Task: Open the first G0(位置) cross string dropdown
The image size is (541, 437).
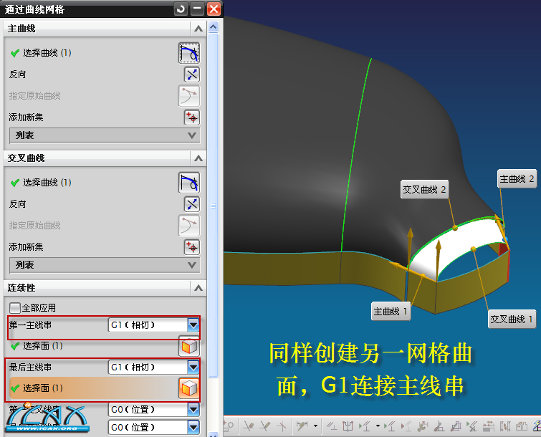Action: pyautogui.click(x=193, y=409)
